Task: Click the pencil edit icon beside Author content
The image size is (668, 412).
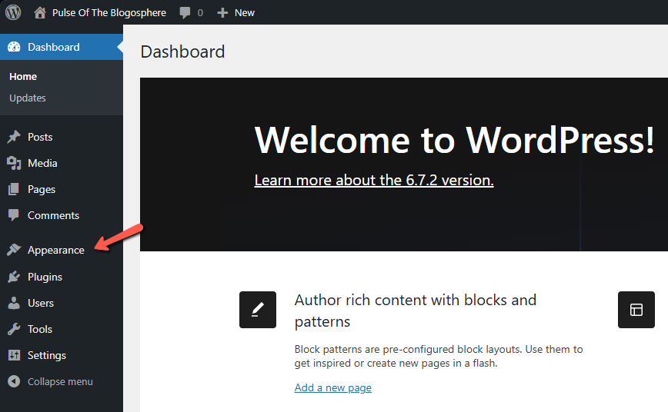Action: tap(258, 310)
